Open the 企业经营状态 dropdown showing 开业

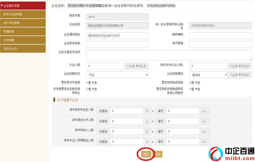coord(117,75)
